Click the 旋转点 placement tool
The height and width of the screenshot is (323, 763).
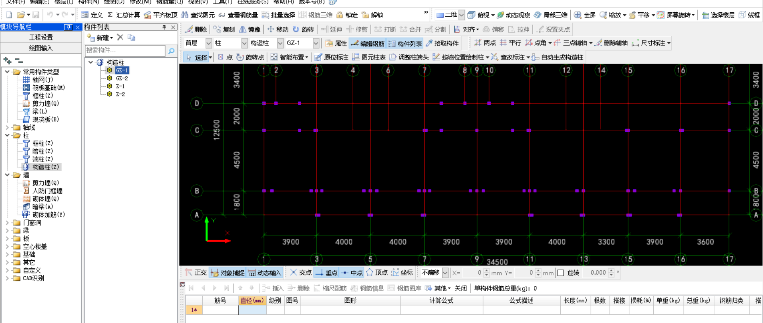pyautogui.click(x=250, y=57)
